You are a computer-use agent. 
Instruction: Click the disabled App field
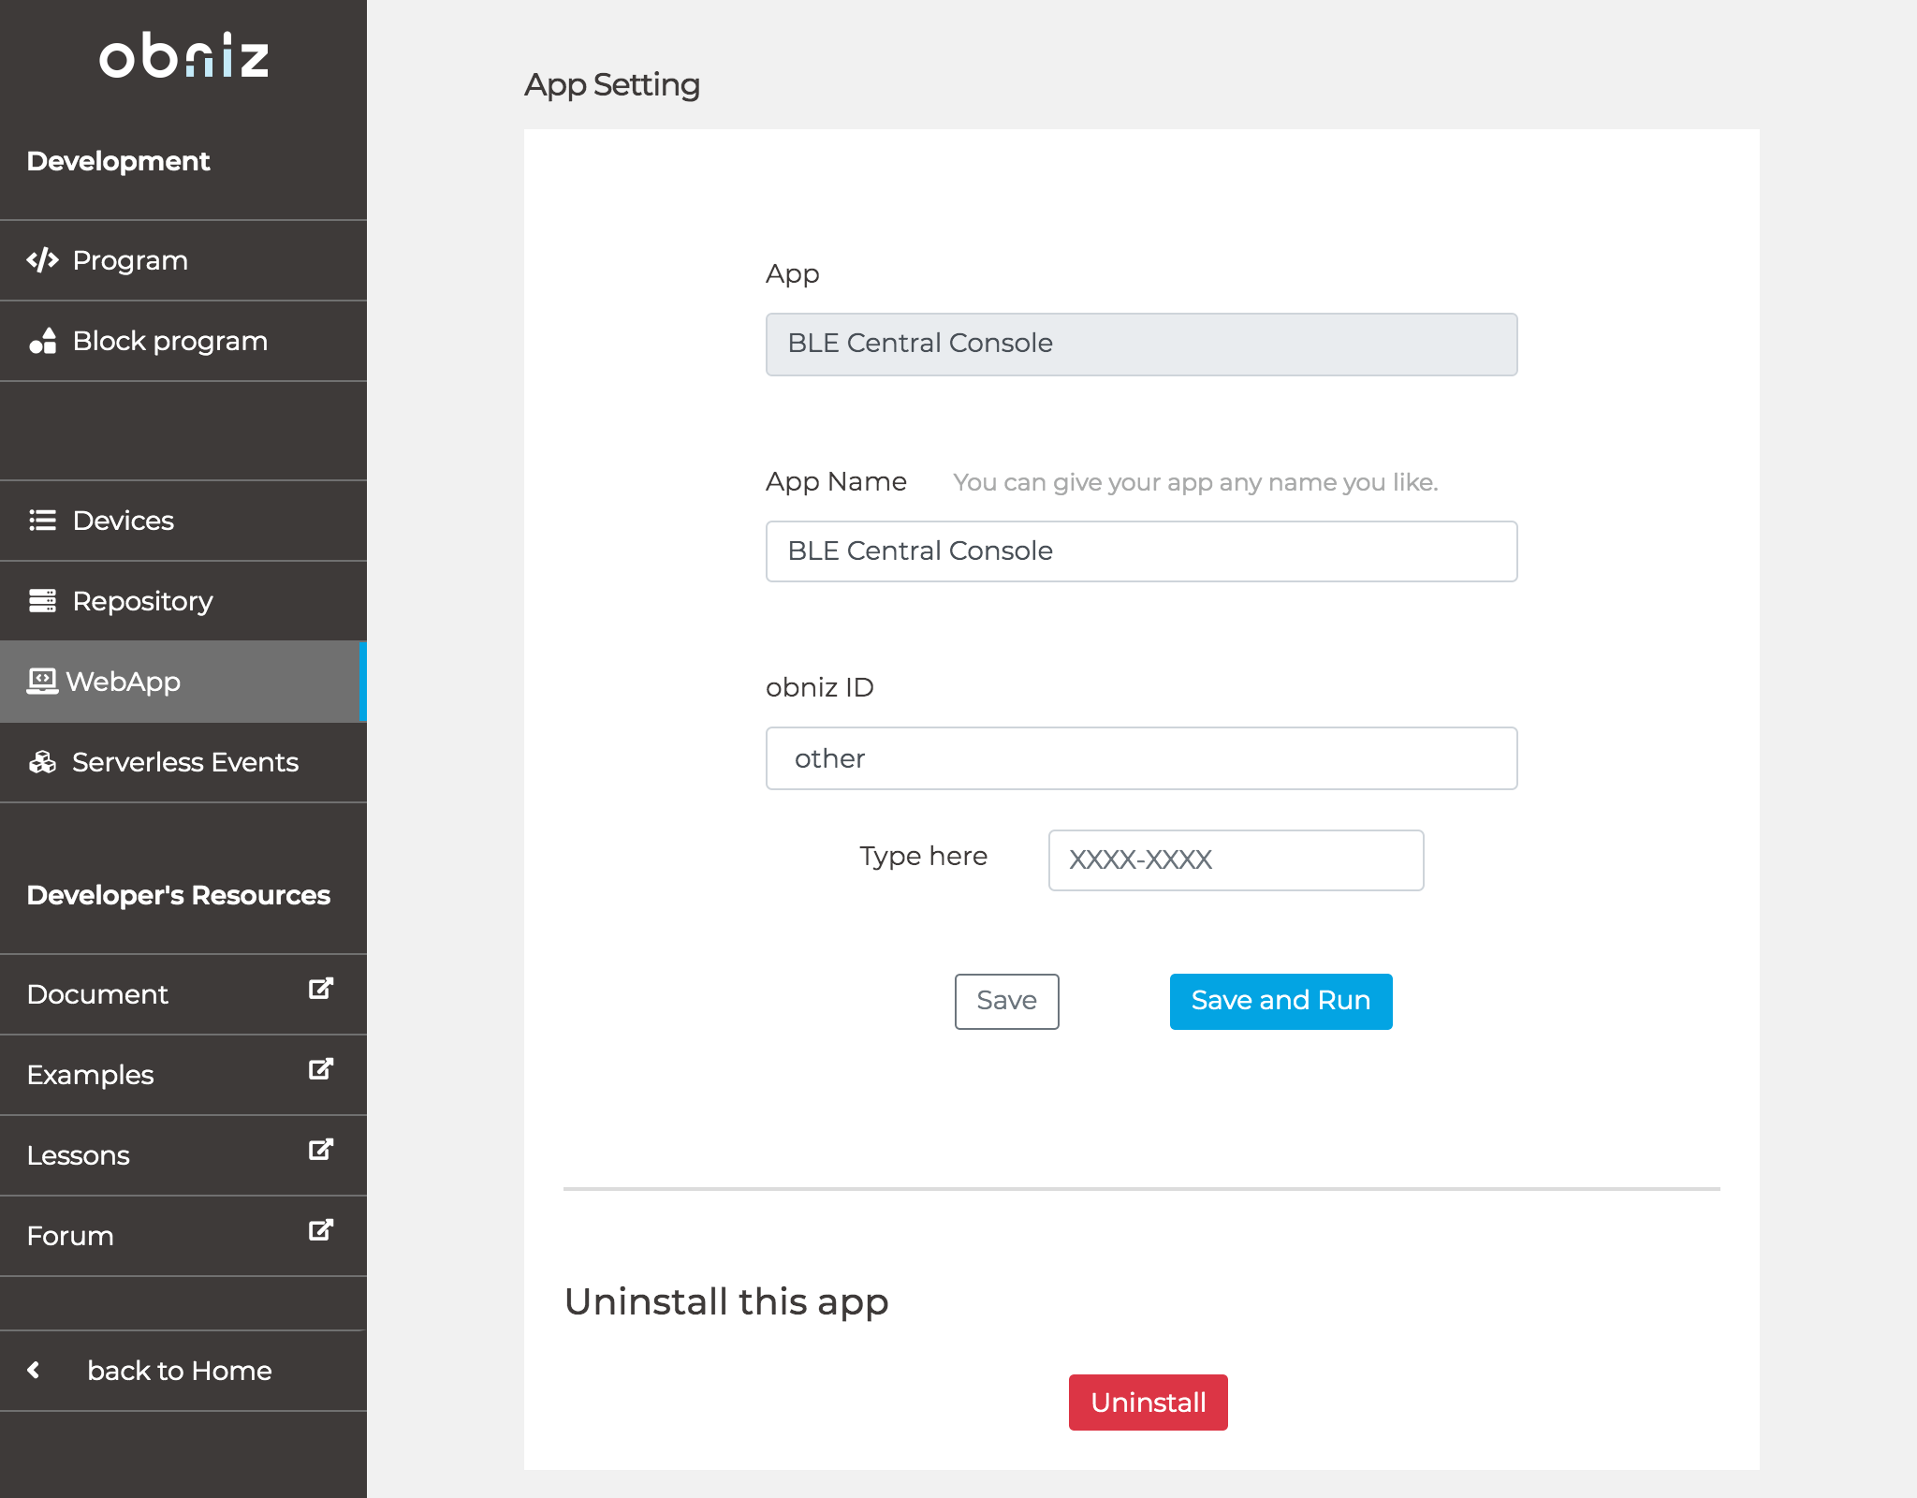tap(1141, 344)
